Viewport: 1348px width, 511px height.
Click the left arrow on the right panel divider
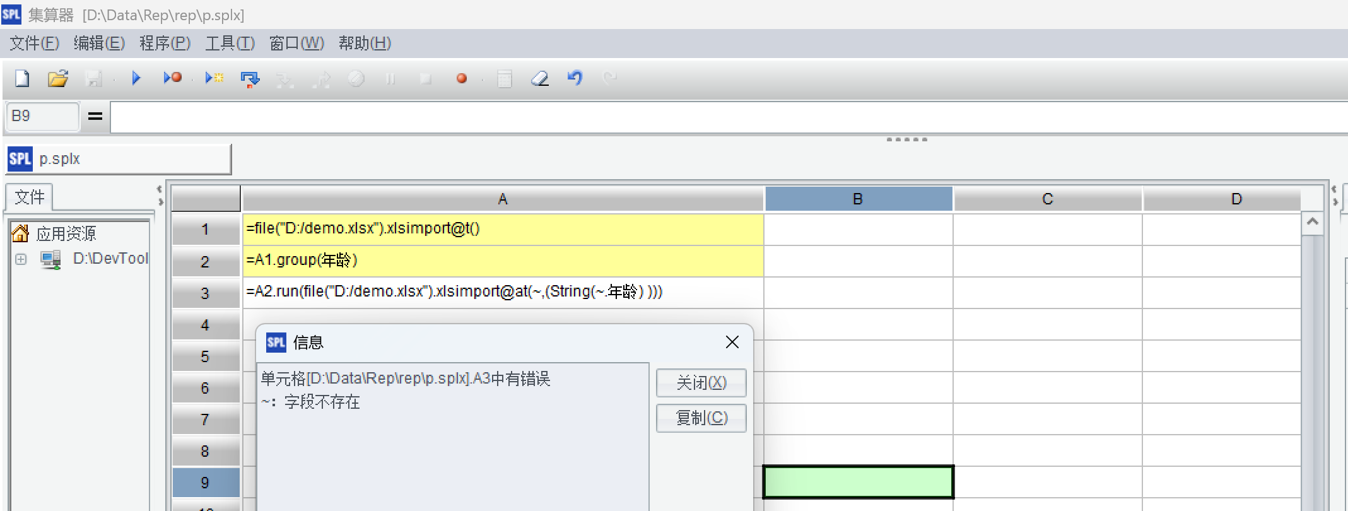pyautogui.click(x=1333, y=189)
